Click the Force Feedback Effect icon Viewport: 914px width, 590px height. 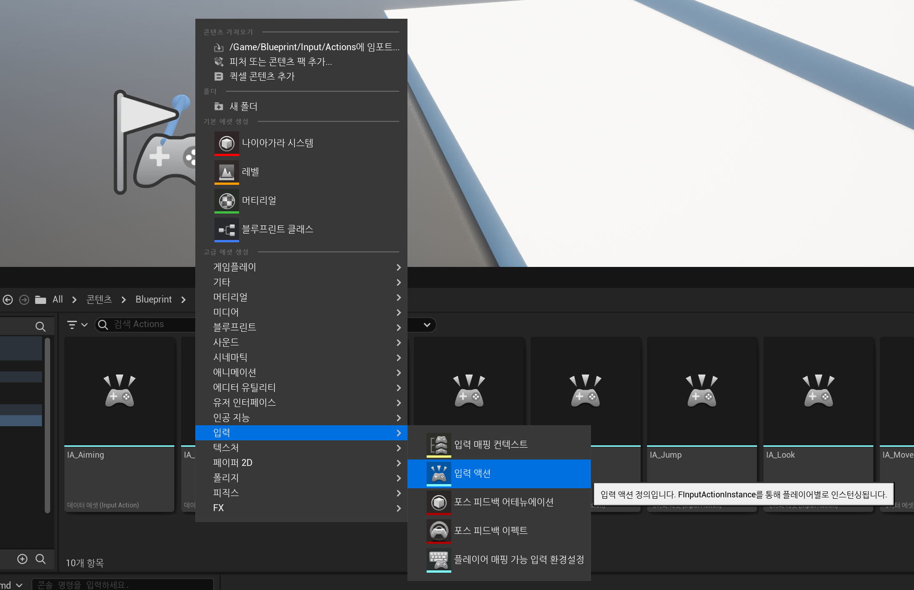pos(439,531)
